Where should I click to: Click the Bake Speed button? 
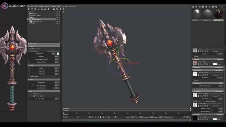[169, 117]
